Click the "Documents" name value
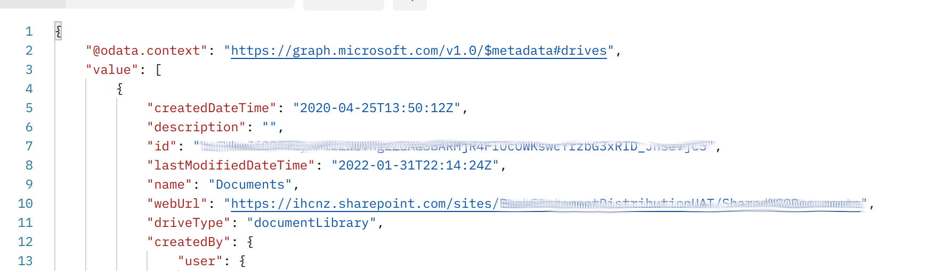The width and height of the screenshot is (939, 271). click(x=250, y=184)
